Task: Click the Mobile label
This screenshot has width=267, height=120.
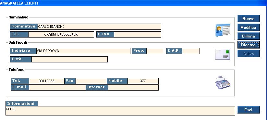Action: click(x=117, y=81)
